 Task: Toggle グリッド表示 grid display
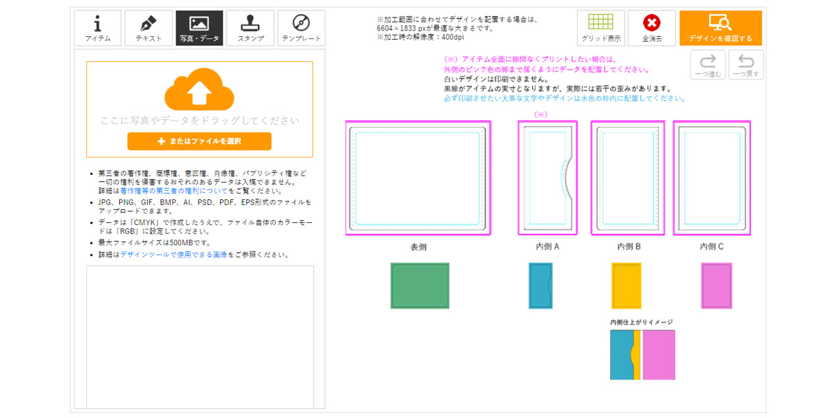point(601,28)
